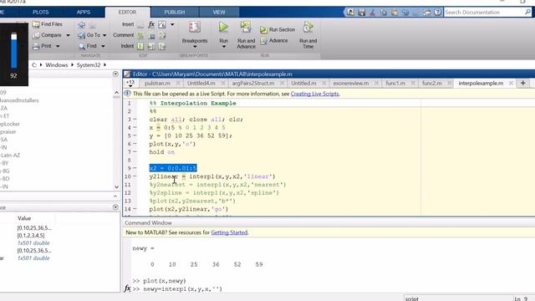Expand the Breakpoints dropdown arrow

point(195,47)
